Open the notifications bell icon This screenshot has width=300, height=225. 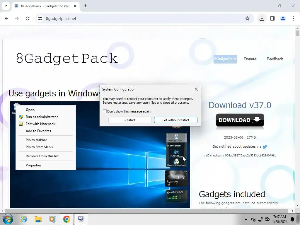pyautogui.click(x=293, y=219)
